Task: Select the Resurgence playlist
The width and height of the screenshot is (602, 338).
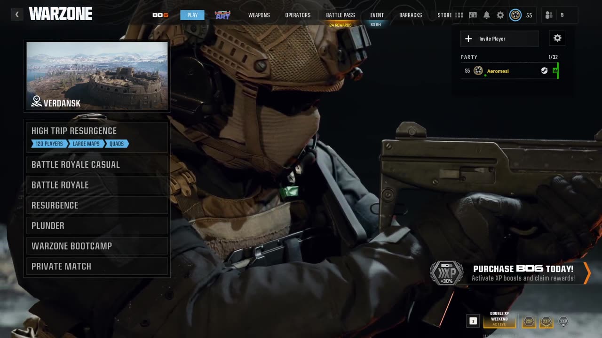Action: point(97,205)
